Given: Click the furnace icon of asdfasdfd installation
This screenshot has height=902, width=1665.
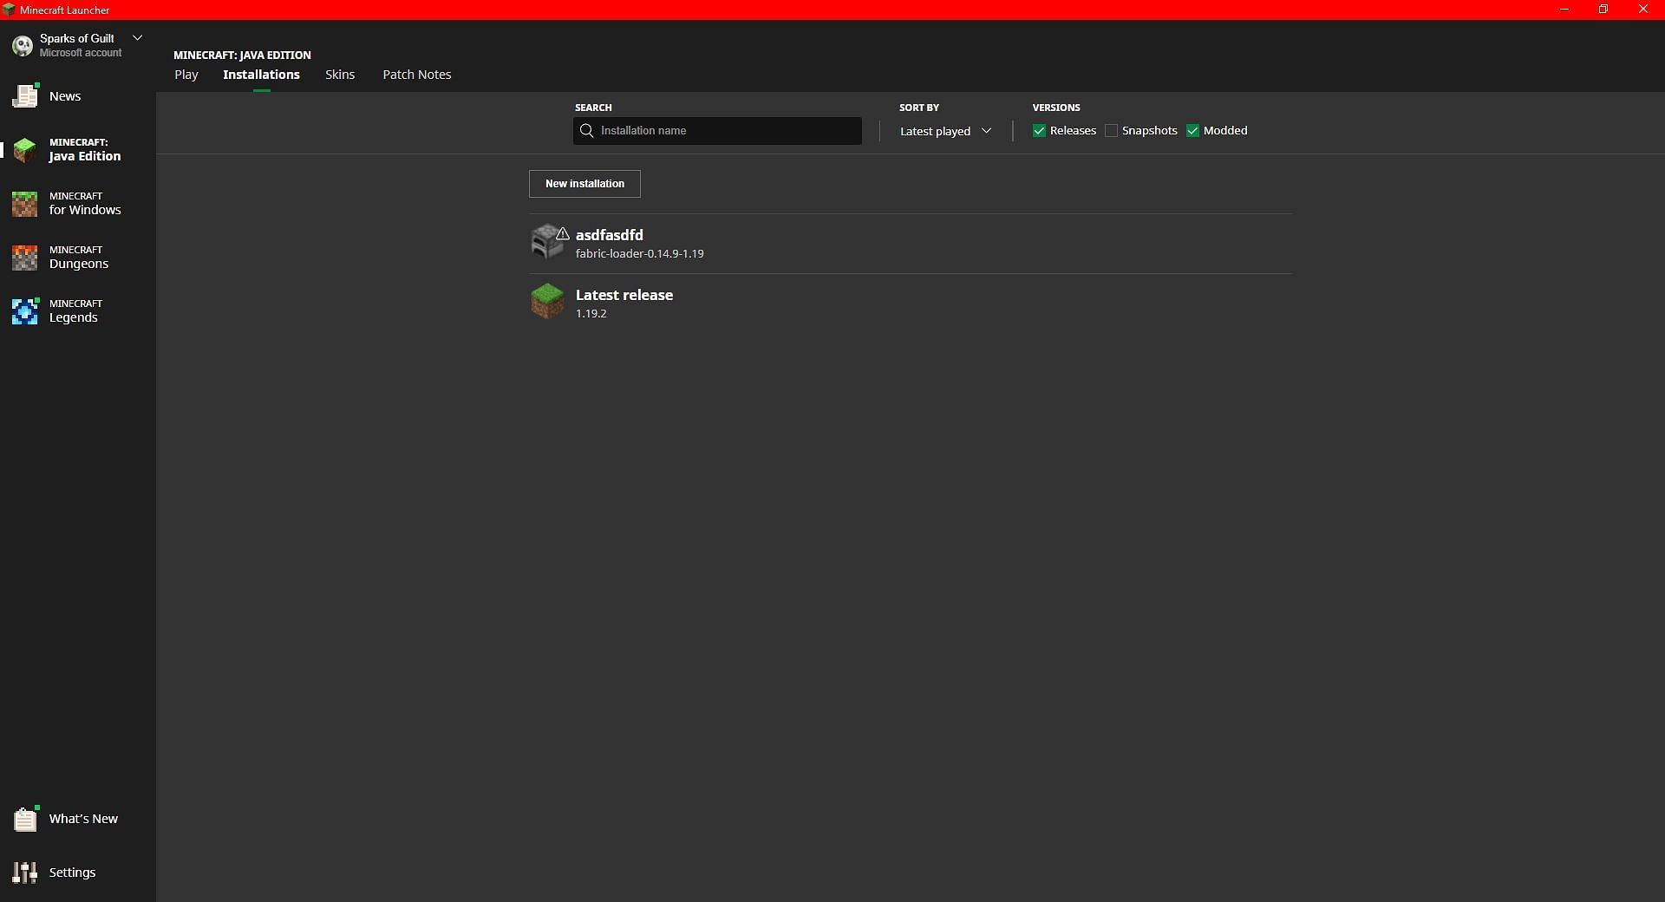Looking at the screenshot, I should (547, 242).
